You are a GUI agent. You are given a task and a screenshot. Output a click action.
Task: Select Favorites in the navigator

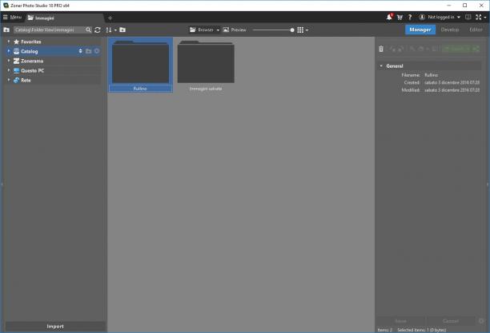coord(31,42)
